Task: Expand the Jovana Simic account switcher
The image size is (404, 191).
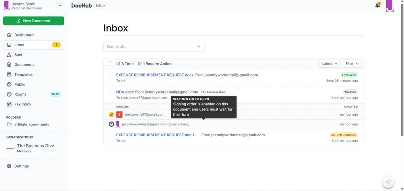Action: click(x=60, y=6)
